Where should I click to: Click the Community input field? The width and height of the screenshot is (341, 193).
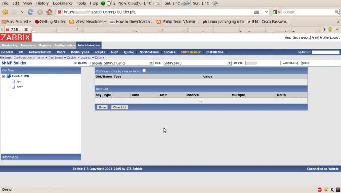click(x=319, y=63)
